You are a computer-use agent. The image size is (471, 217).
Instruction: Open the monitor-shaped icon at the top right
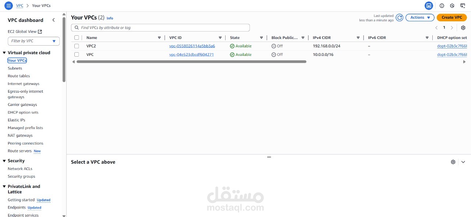click(x=463, y=6)
